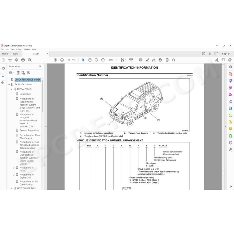Open the Find text magnifier tool
Screen dimensions: 234x234
(30, 60)
